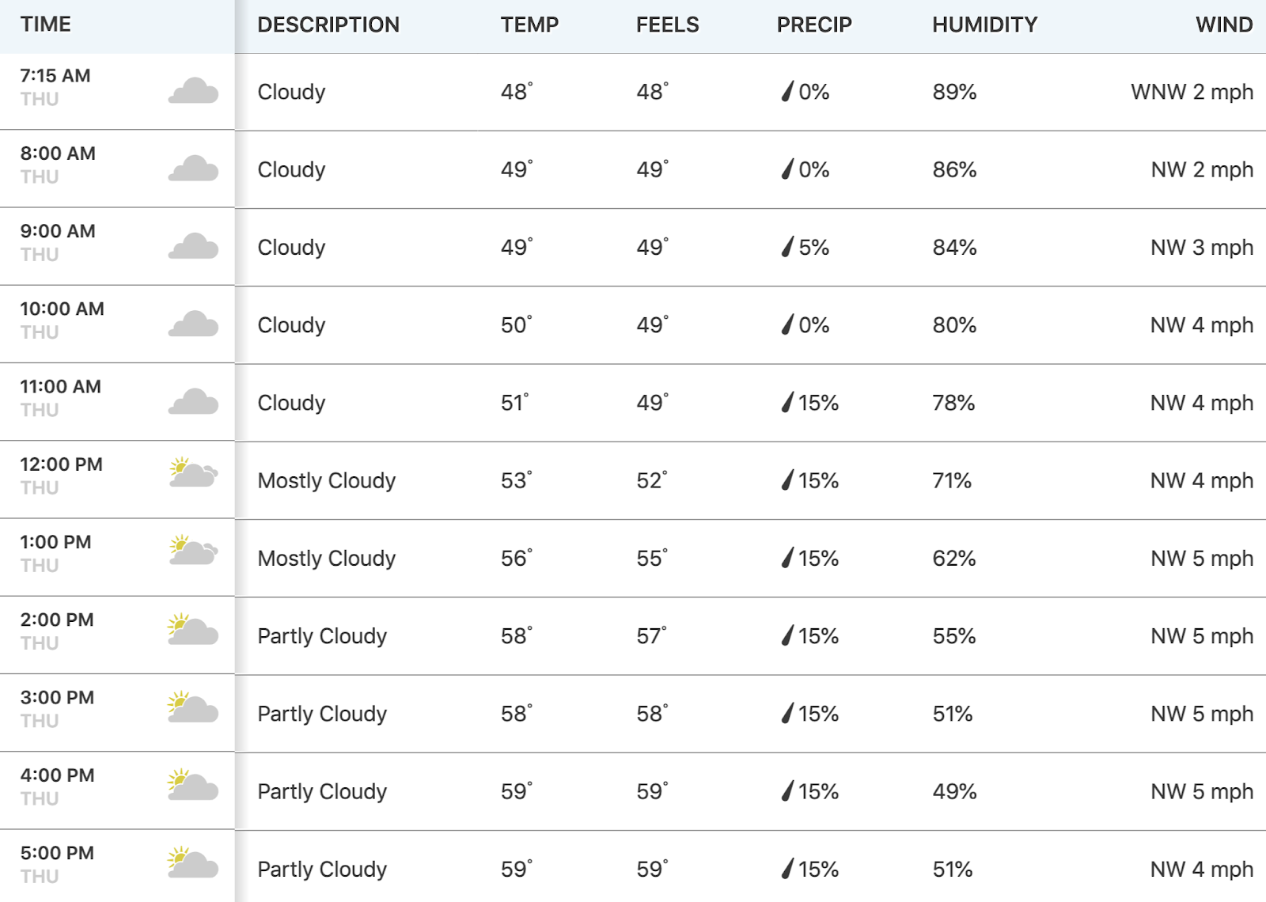The image size is (1266, 902).
Task: Click the PRECIP column header
Action: click(x=814, y=25)
